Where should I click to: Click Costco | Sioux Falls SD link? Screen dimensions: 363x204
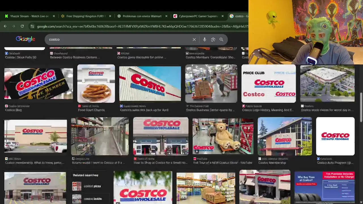21,57
